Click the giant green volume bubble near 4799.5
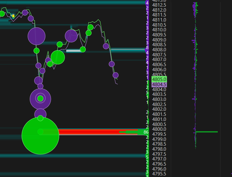Image resolution: width=232 pixels, height=177 pixels. pyautogui.click(x=41, y=136)
